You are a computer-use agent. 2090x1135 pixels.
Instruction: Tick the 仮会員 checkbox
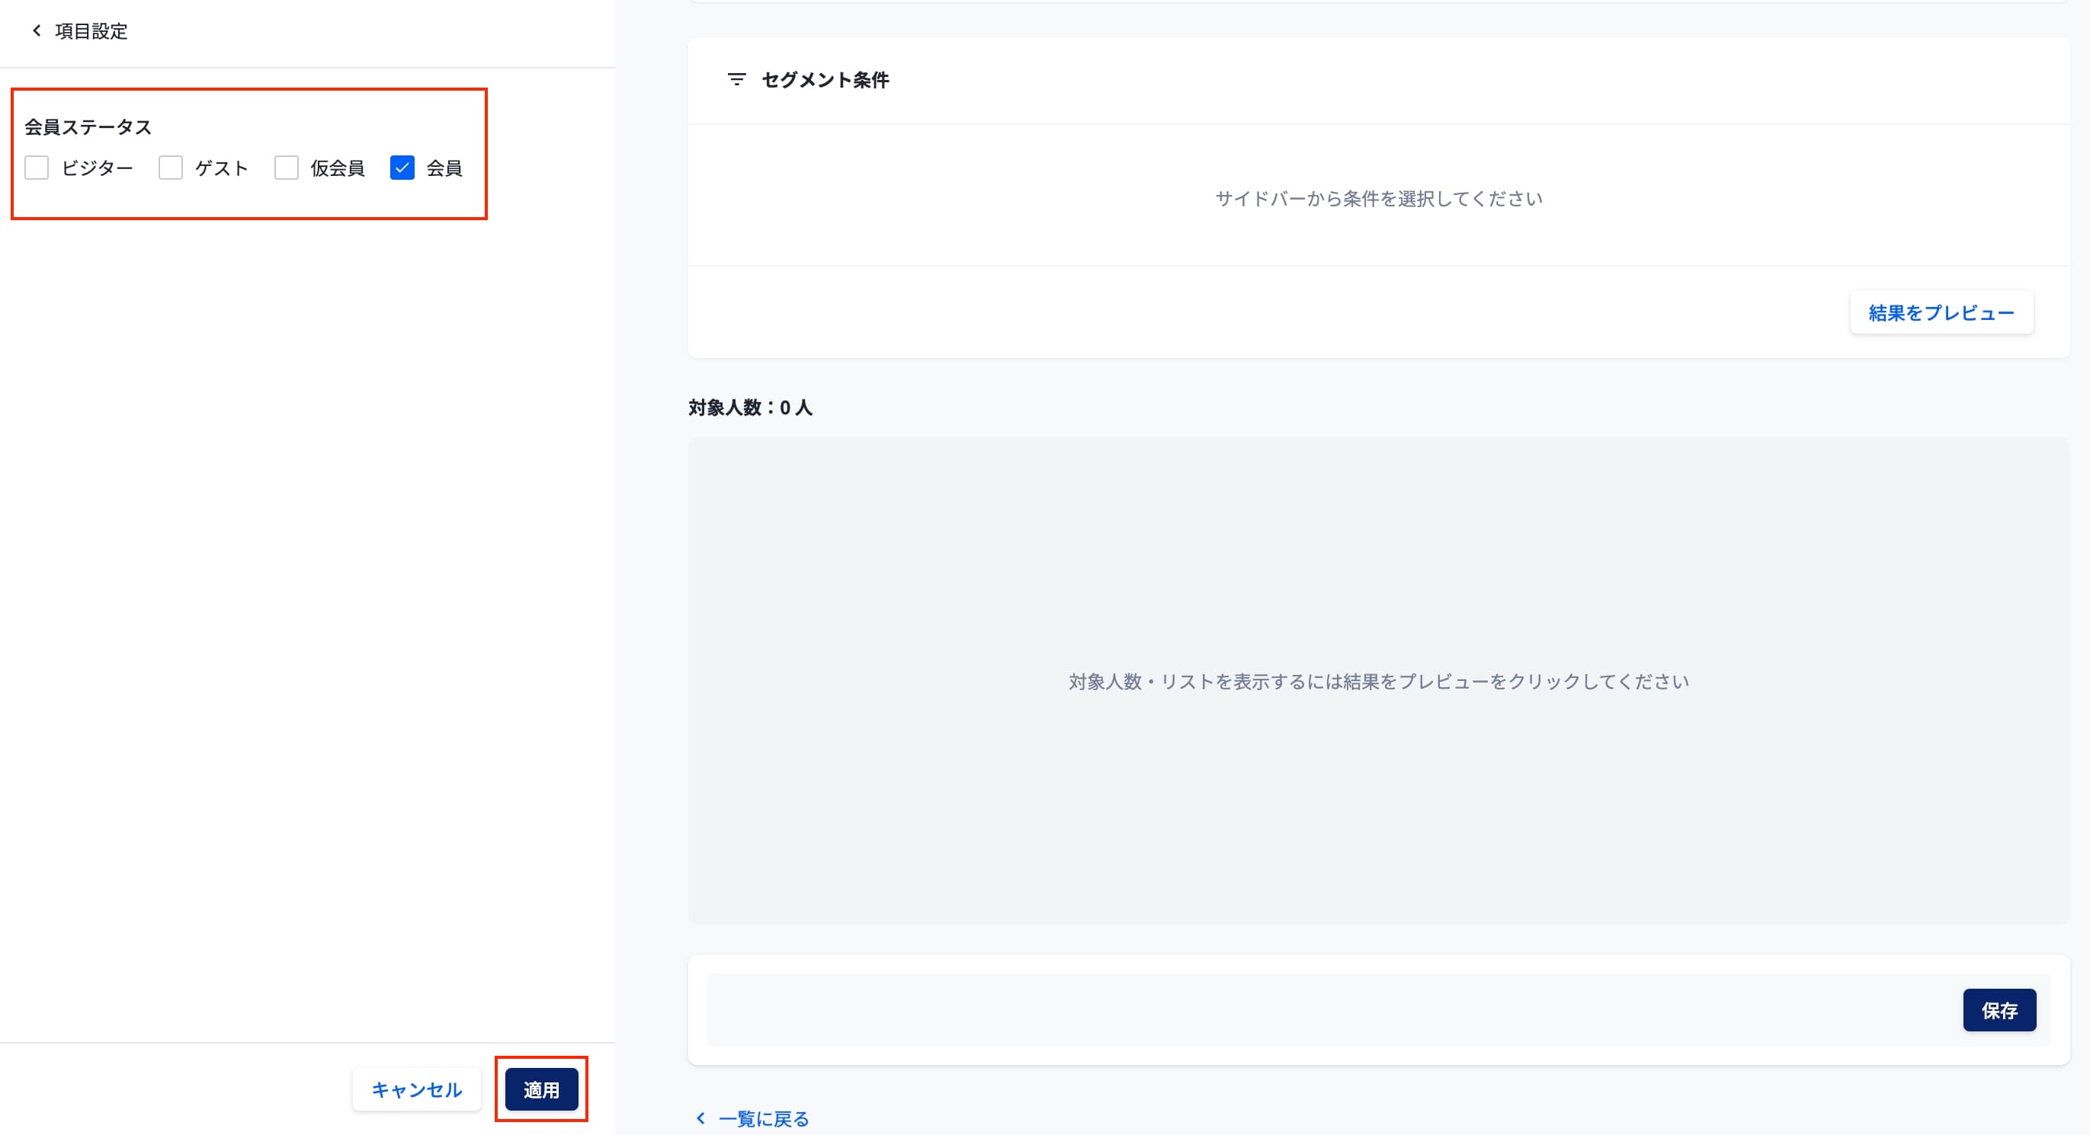click(x=287, y=168)
